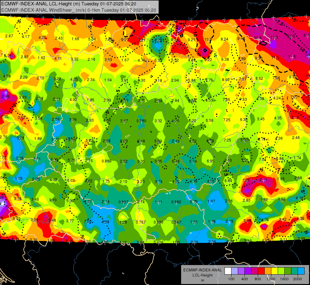The image size is (310, 285).
Task: Click the legend scale label 1200
Action: click(271, 279)
